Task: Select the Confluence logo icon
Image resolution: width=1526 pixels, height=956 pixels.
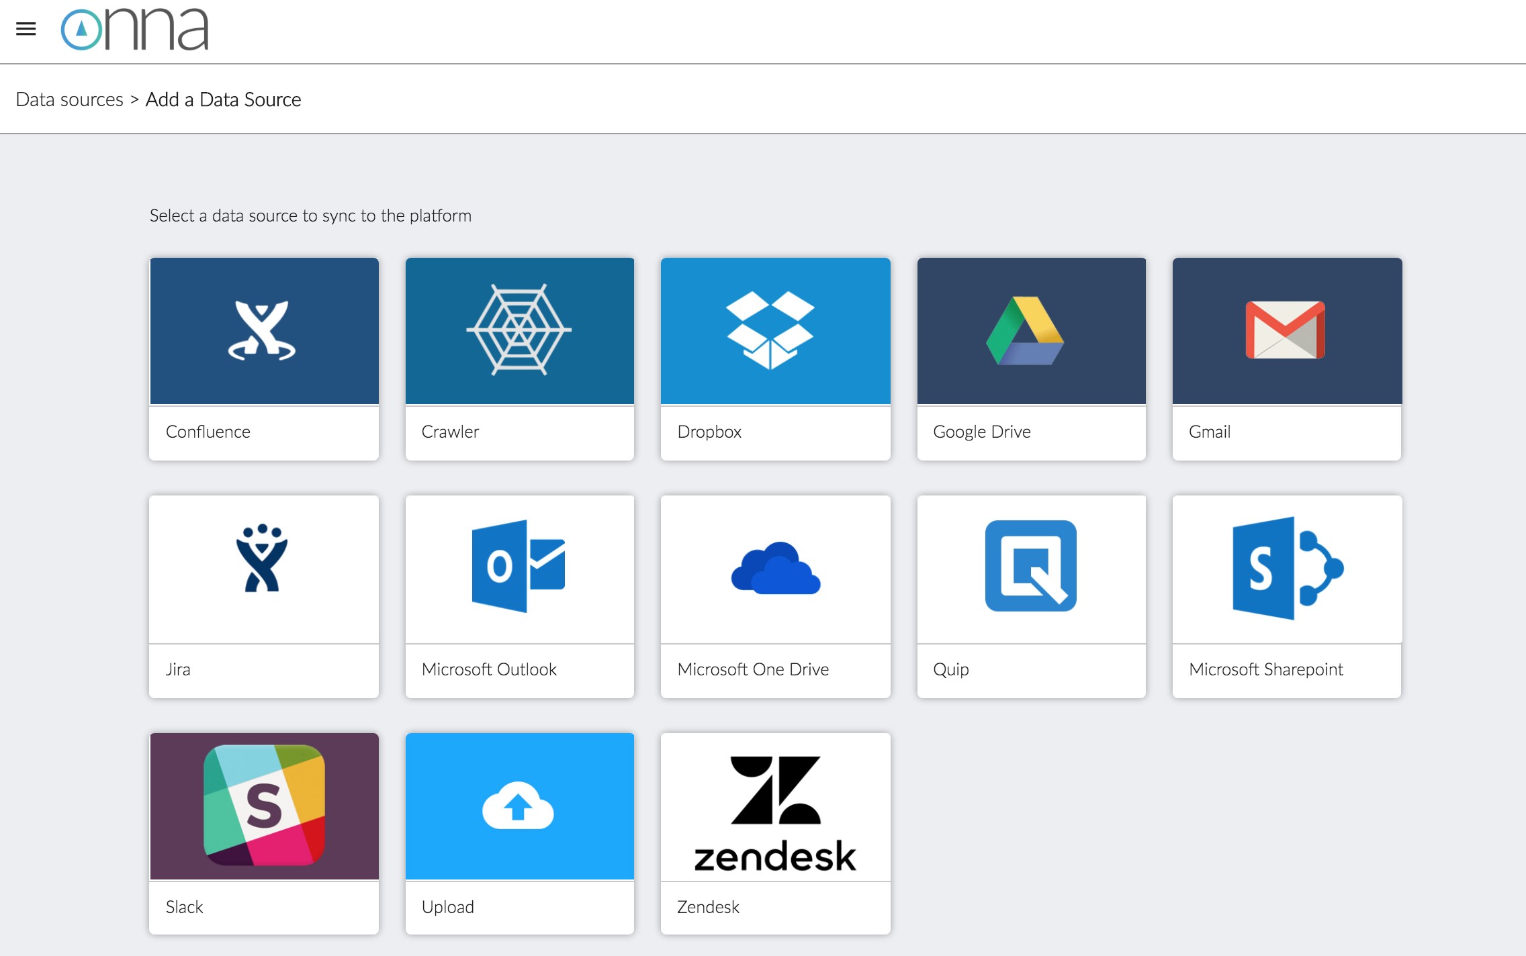Action: point(263,330)
